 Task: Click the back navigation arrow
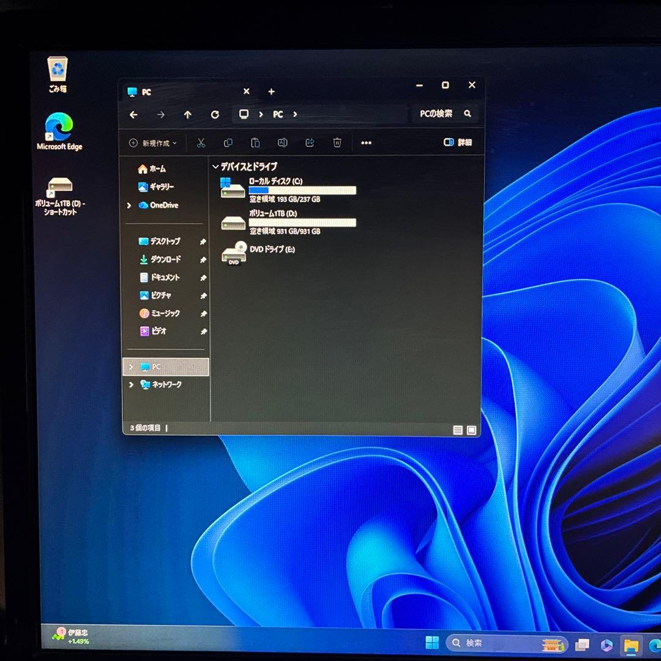pos(133,114)
